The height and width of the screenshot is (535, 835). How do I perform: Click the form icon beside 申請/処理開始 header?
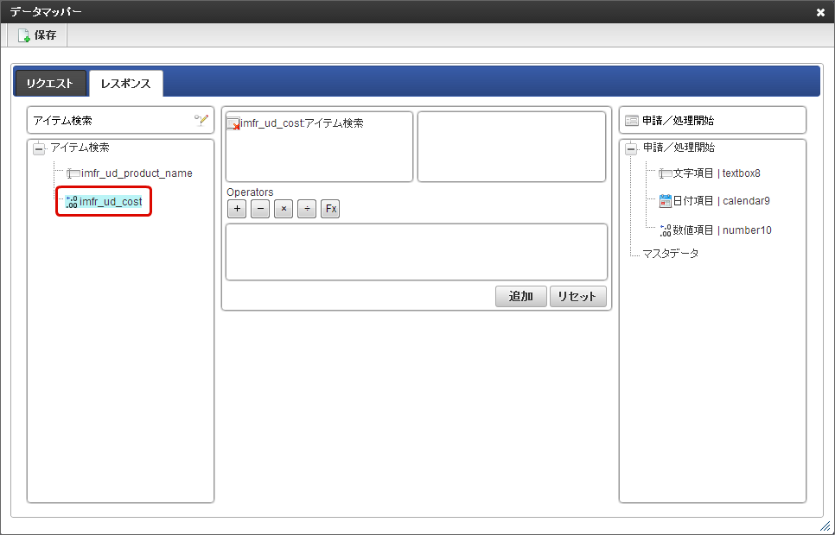click(x=632, y=121)
